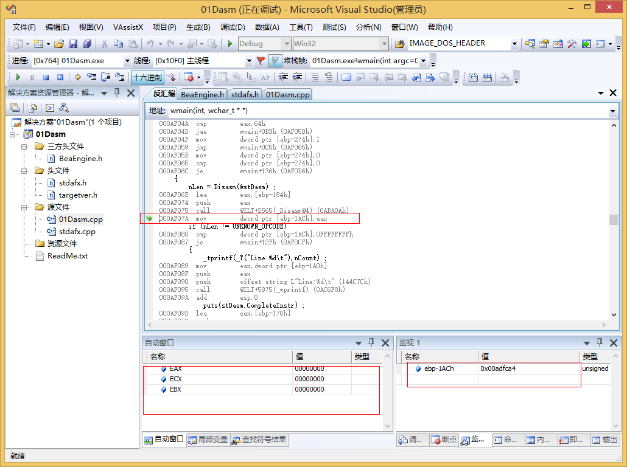This screenshot has width=627, height=467.
Task: Pin the 解决方案资源管理器 panel
Action: point(117,92)
